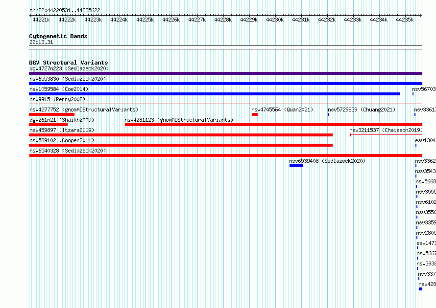Click the 44230k ruler label
This screenshot has height=308, width=436.
coord(275,20)
